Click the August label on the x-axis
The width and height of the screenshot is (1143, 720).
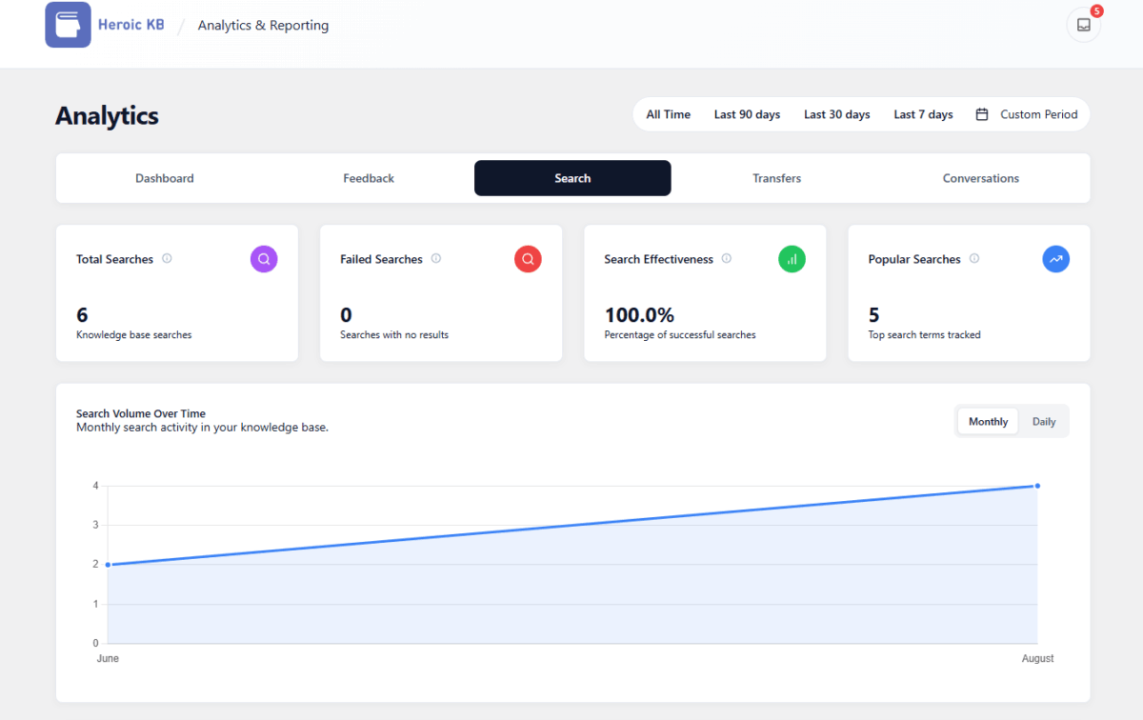1038,658
